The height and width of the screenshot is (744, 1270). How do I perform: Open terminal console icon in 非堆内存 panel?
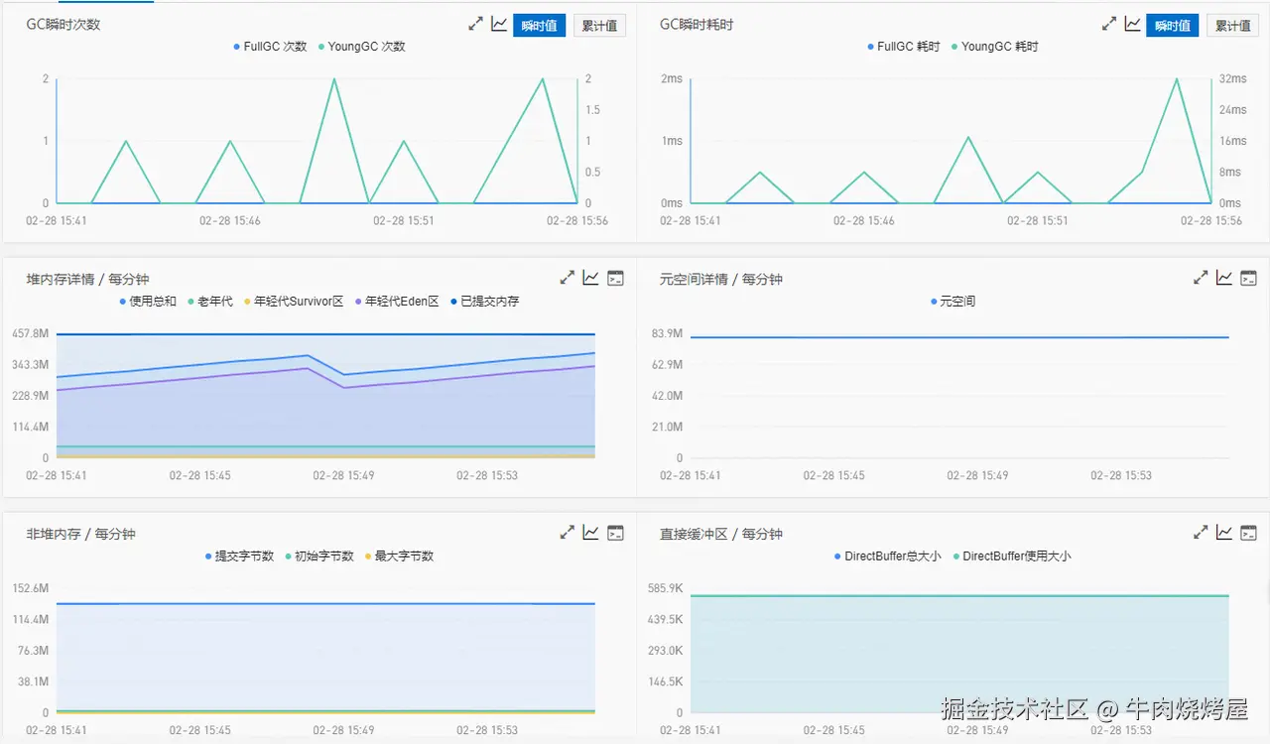pyautogui.click(x=615, y=533)
